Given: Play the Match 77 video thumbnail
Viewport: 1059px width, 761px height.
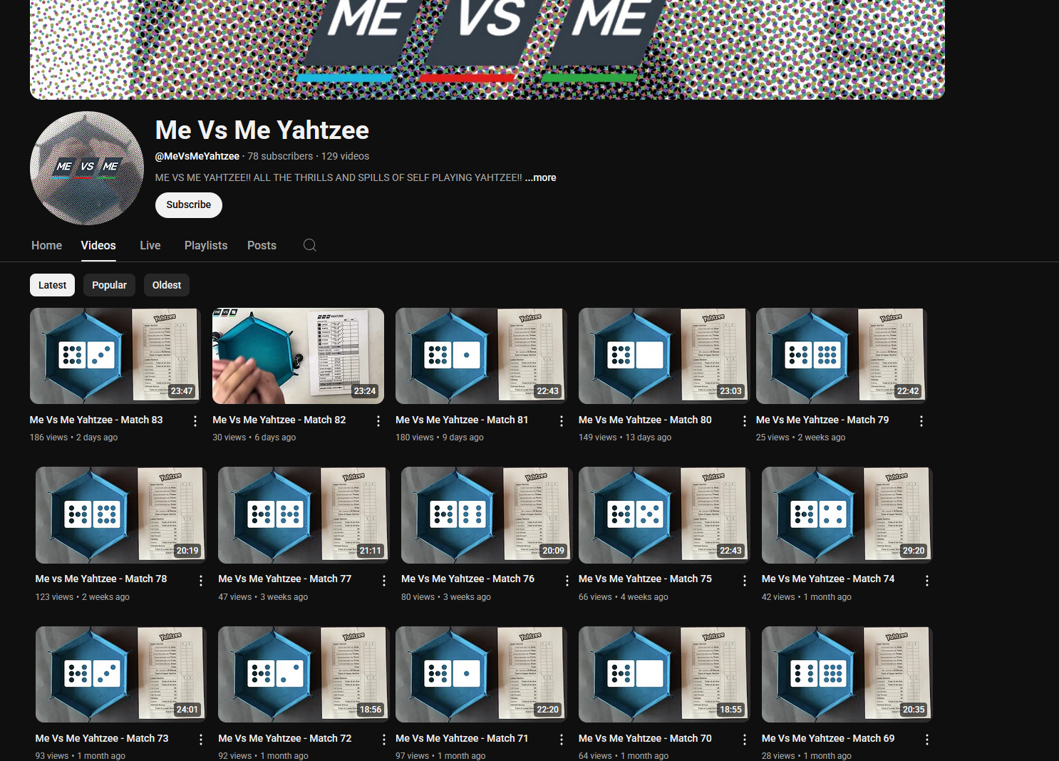Looking at the screenshot, I should pyautogui.click(x=304, y=515).
